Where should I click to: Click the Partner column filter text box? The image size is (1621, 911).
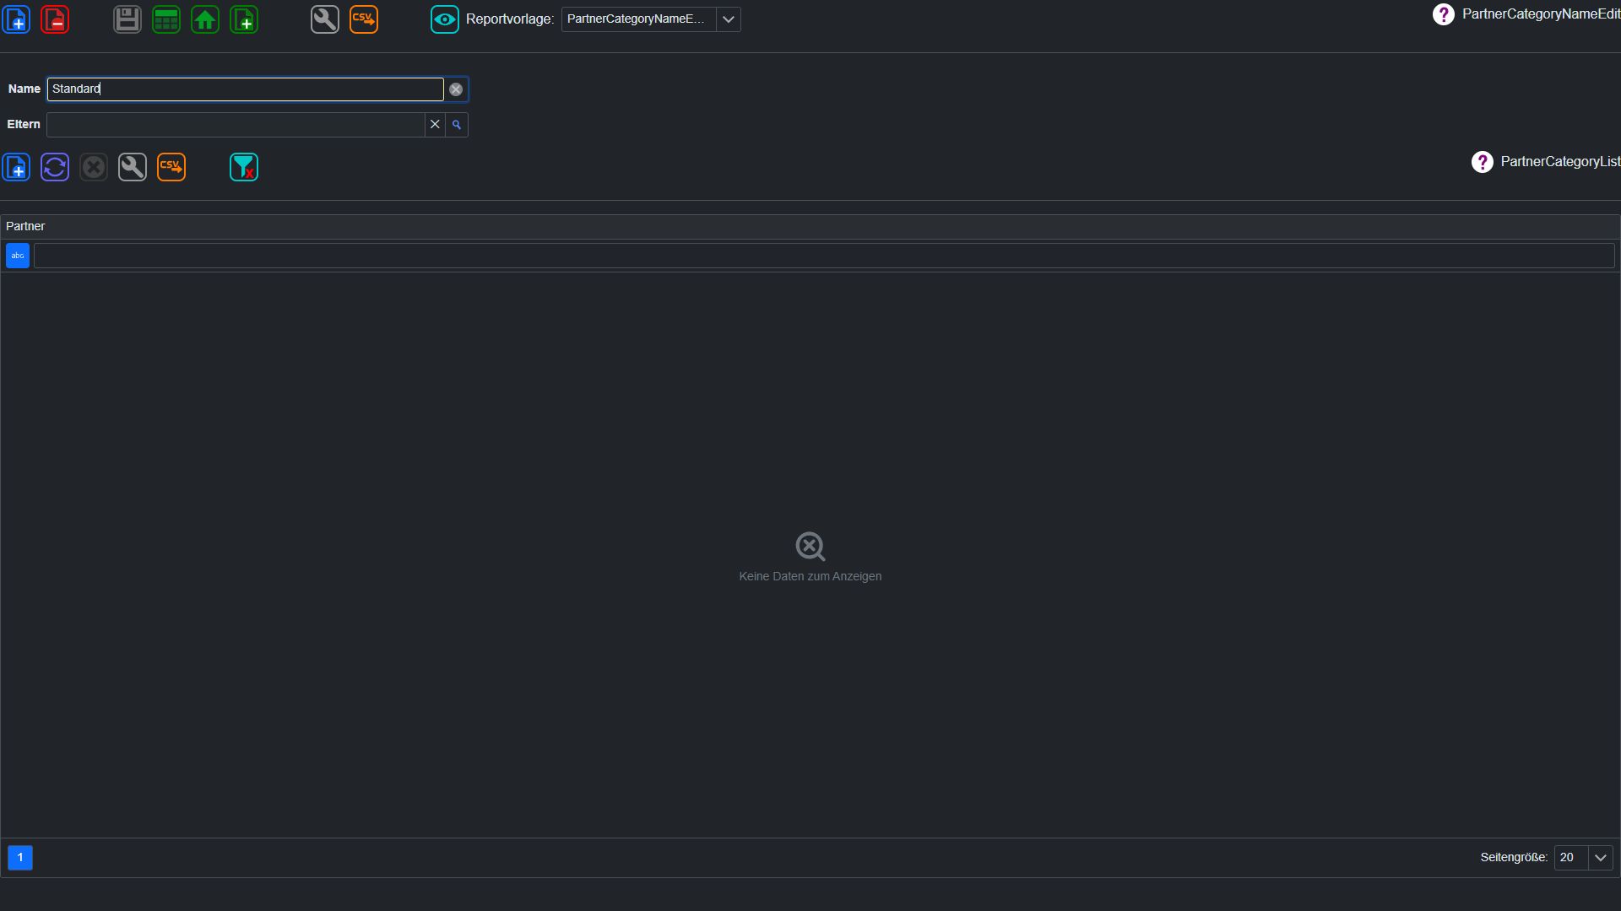824,256
